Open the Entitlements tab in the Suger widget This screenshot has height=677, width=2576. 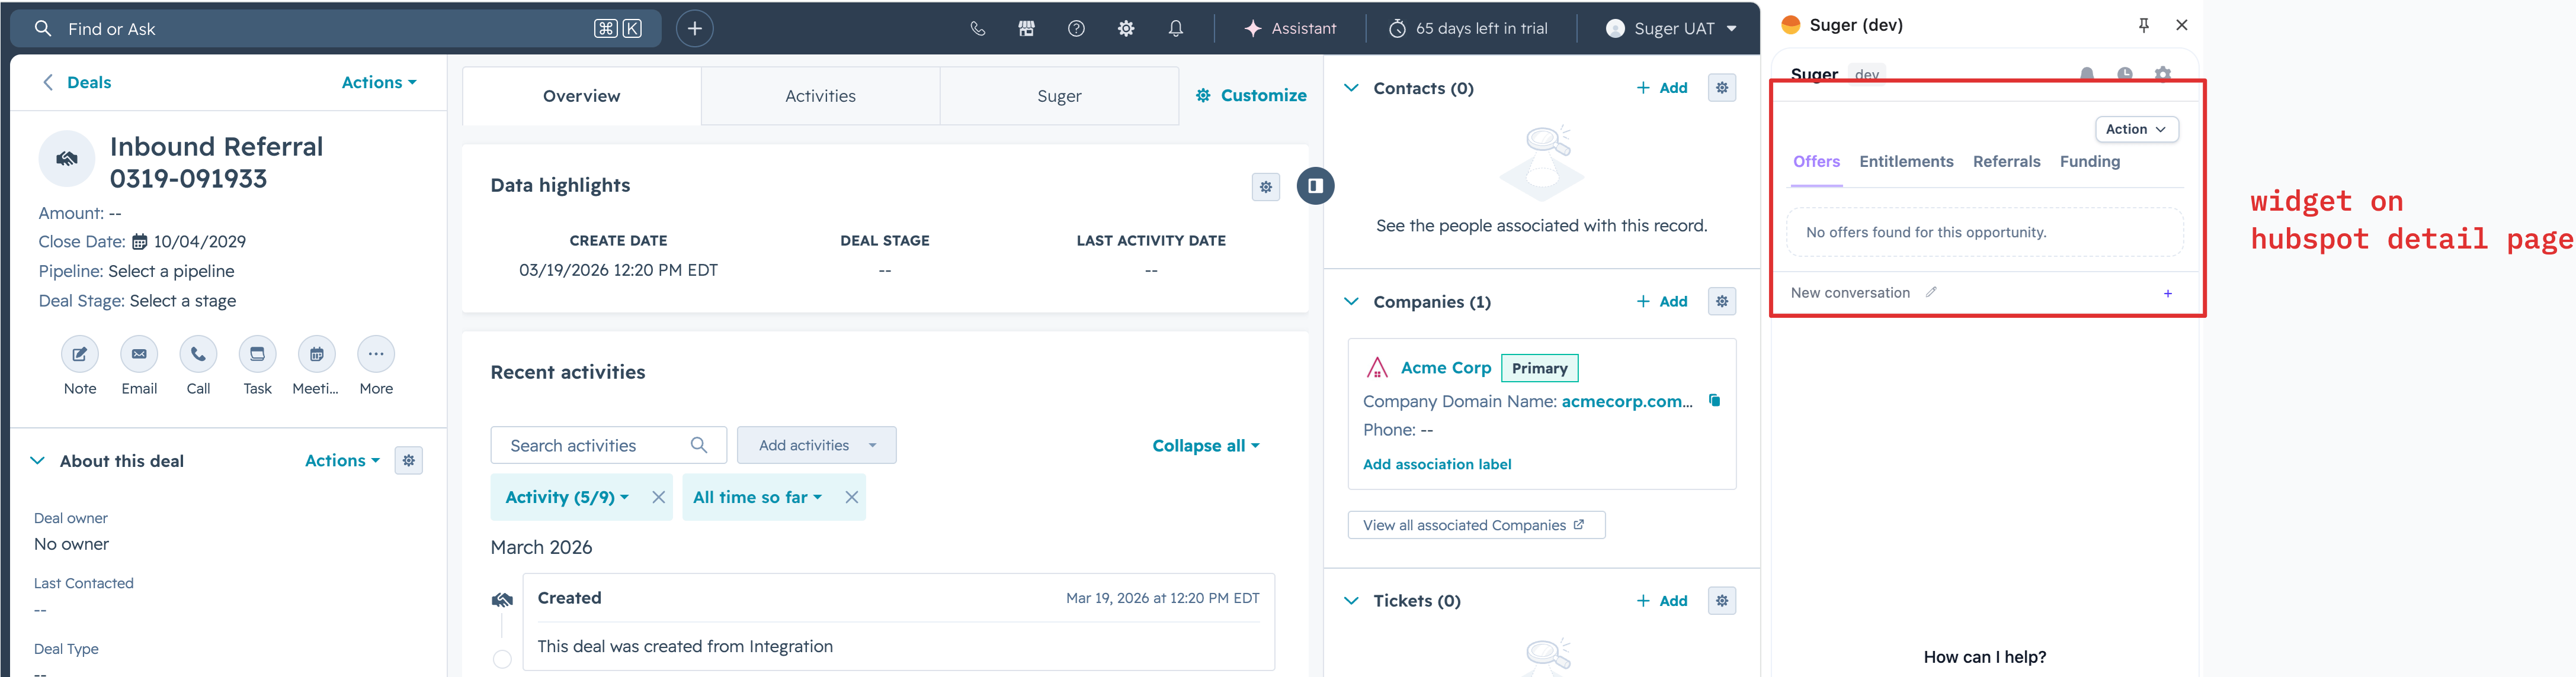click(x=1906, y=161)
